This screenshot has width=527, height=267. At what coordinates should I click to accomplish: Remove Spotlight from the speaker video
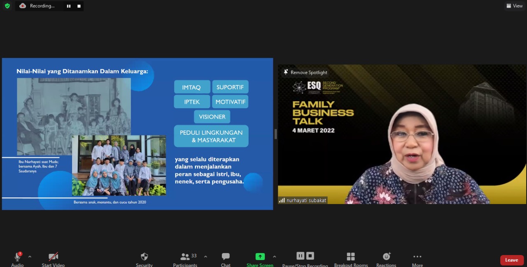click(x=305, y=72)
